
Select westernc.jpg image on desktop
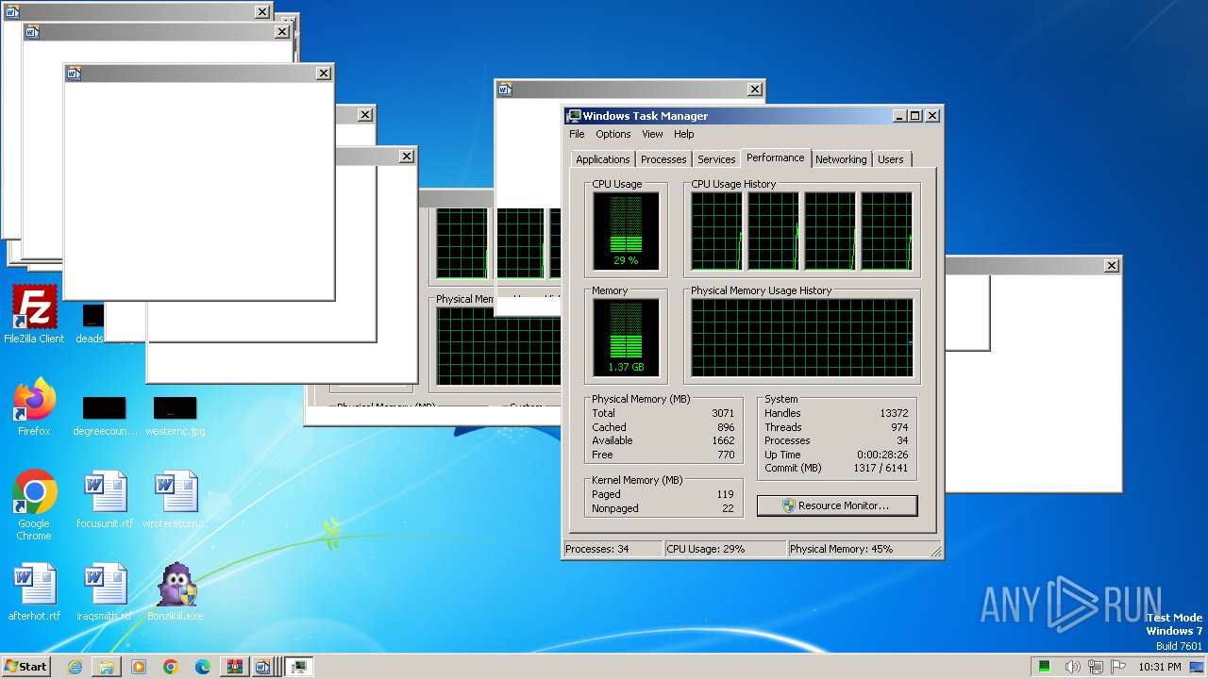pos(176,416)
